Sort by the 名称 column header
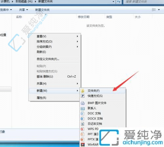The height and width of the screenshot is (147, 164). [19, 17]
